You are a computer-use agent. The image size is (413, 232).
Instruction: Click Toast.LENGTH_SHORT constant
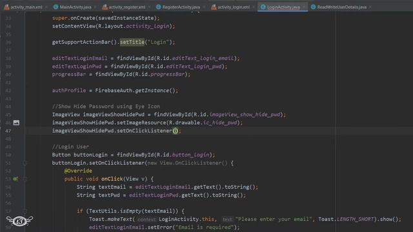pos(346,219)
